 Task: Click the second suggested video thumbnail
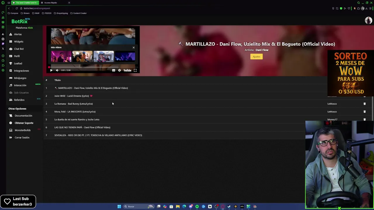click(82, 57)
